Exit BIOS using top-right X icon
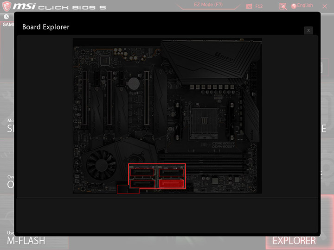 point(325,6)
